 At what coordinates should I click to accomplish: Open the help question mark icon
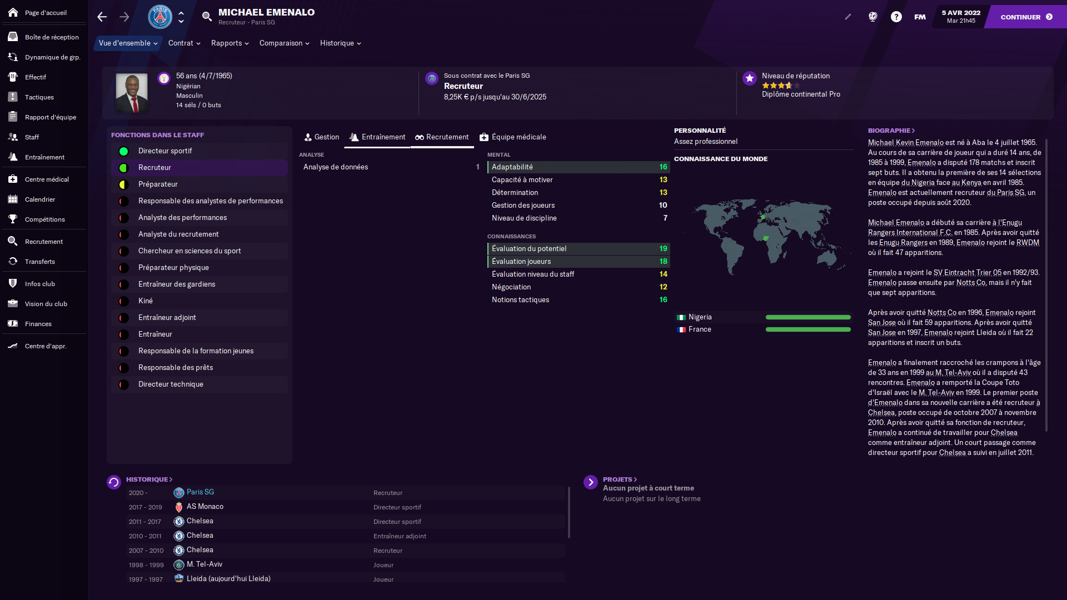click(x=896, y=17)
